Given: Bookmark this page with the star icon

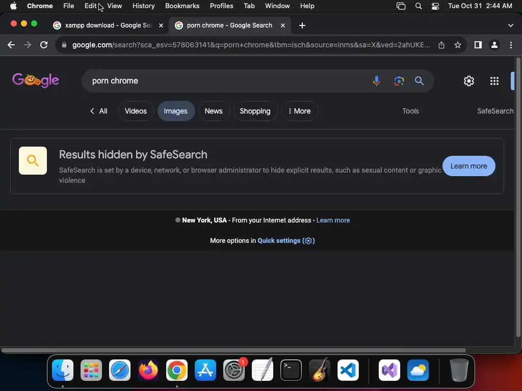Looking at the screenshot, I should [458, 45].
